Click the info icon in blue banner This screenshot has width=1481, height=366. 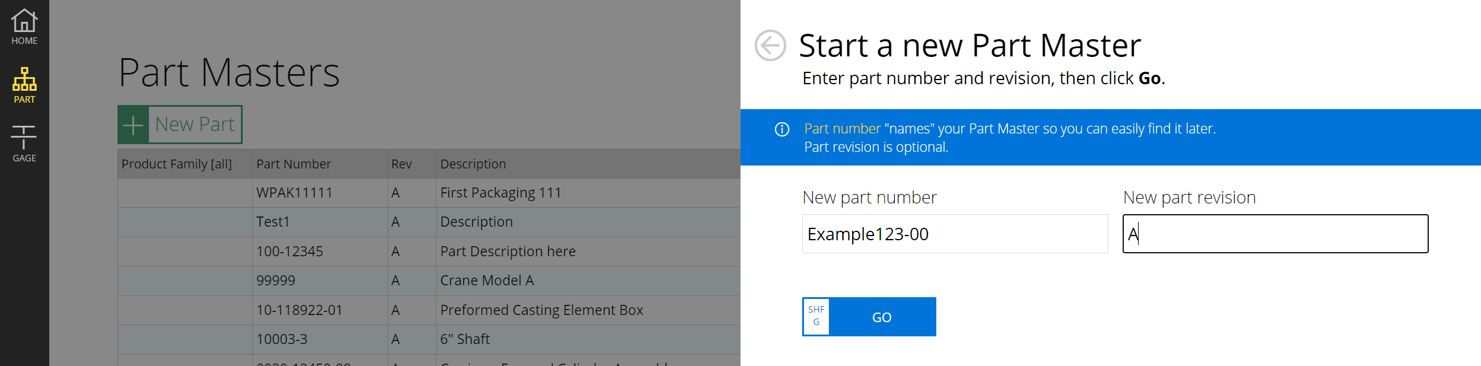(x=782, y=129)
